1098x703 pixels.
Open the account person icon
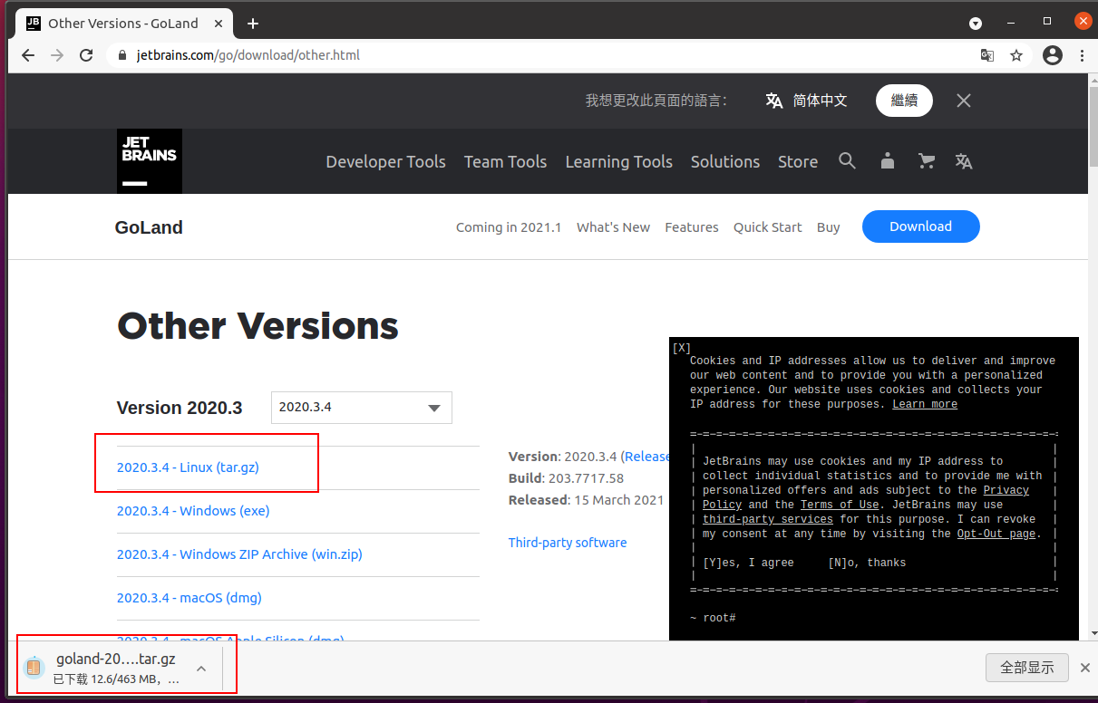coord(888,161)
